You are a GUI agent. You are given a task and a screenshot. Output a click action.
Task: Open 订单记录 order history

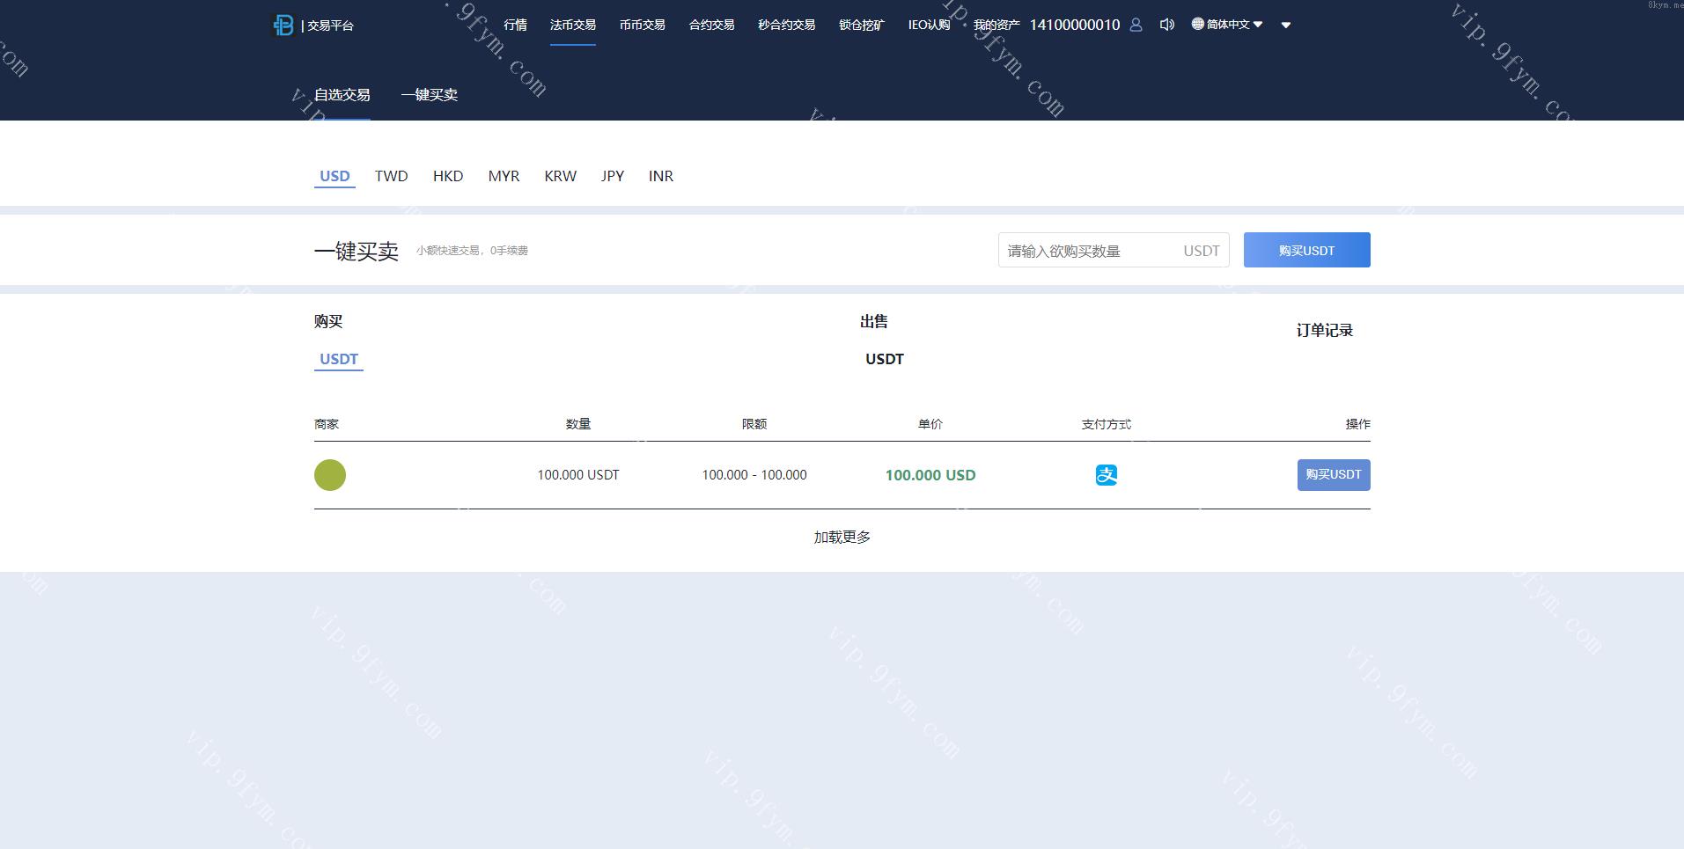point(1324,331)
